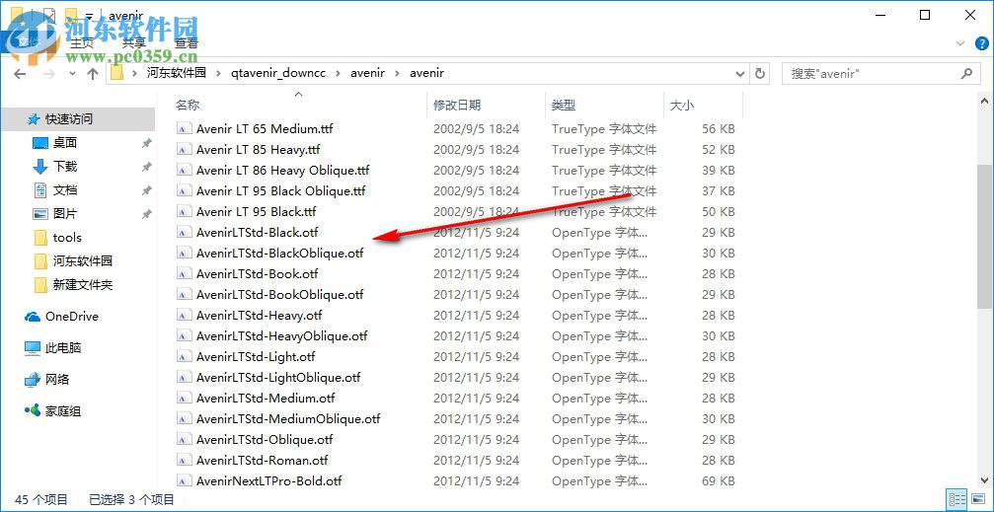The height and width of the screenshot is (512, 994).
Task: Open 此电脑 computer icon
Action: pyautogui.click(x=33, y=348)
